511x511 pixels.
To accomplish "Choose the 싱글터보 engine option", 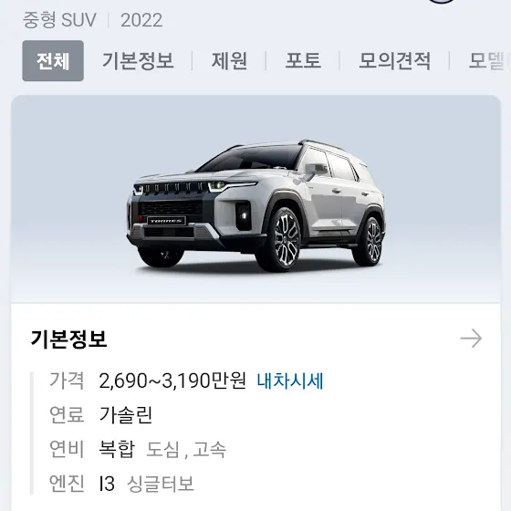I will pyautogui.click(x=161, y=484).
